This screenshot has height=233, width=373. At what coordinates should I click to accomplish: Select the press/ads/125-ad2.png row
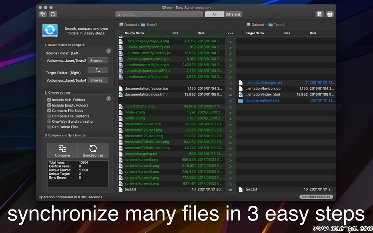(x=171, y=136)
